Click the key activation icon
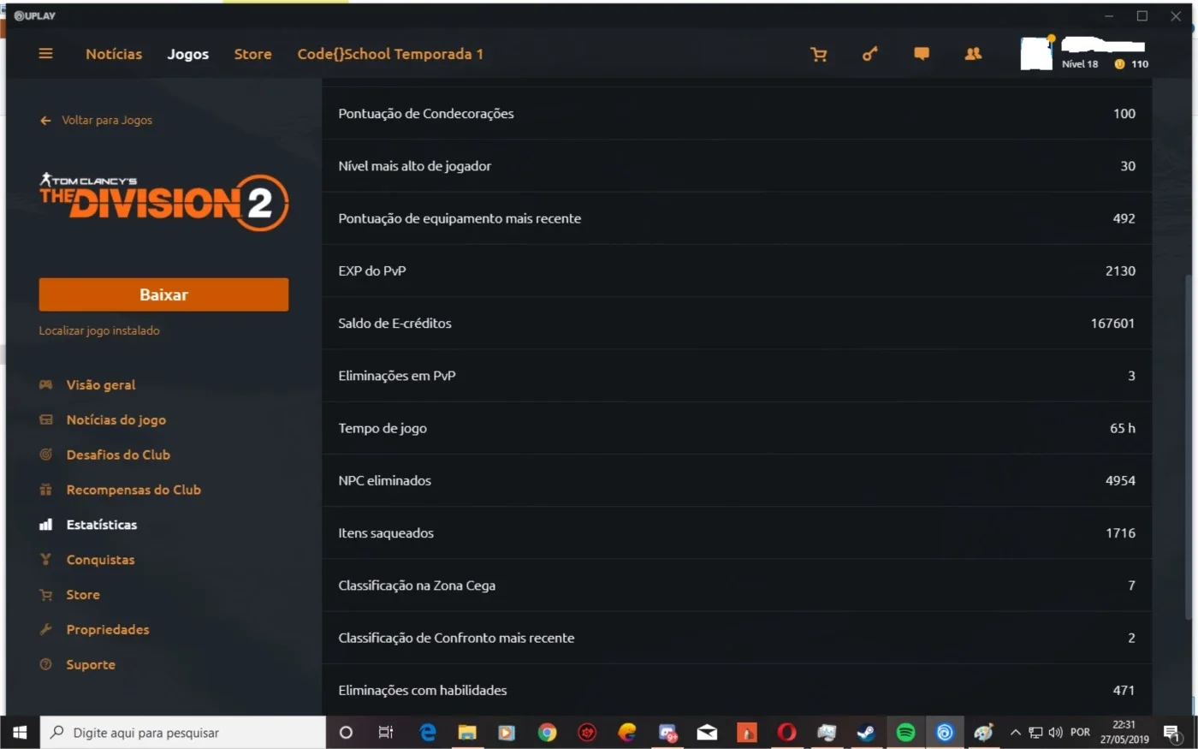This screenshot has width=1198, height=749. (x=869, y=54)
